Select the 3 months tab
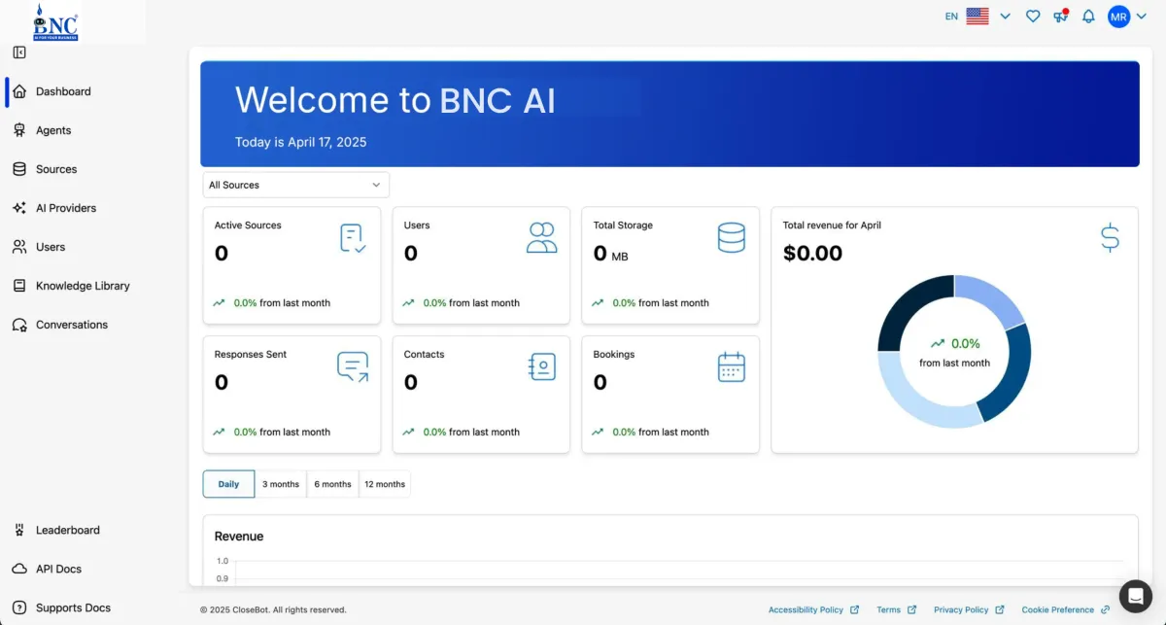This screenshot has height=625, width=1166. click(281, 484)
